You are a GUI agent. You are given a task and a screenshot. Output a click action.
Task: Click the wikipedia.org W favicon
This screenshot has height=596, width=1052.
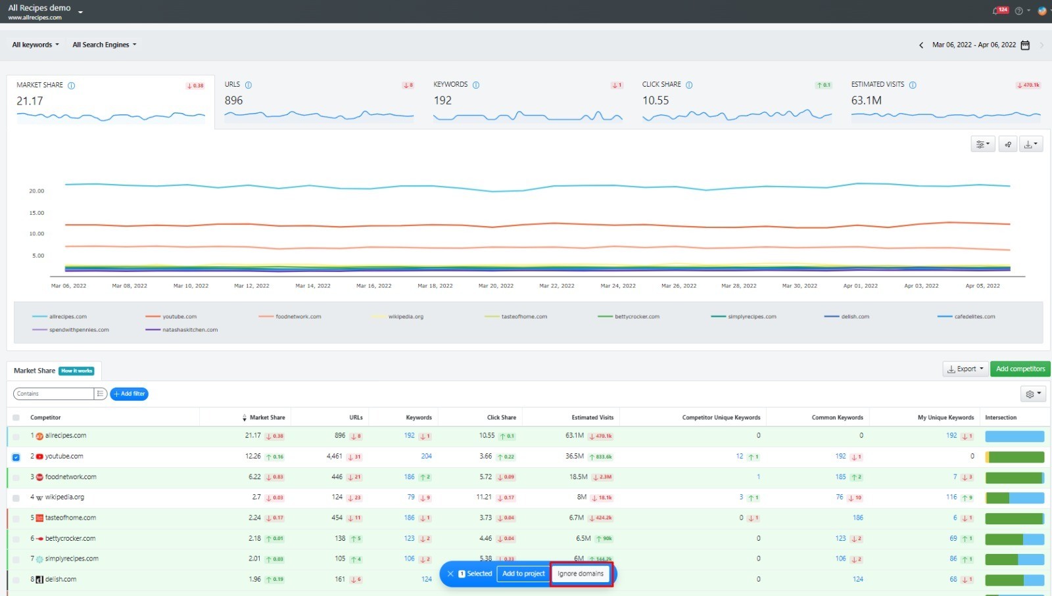coord(39,498)
